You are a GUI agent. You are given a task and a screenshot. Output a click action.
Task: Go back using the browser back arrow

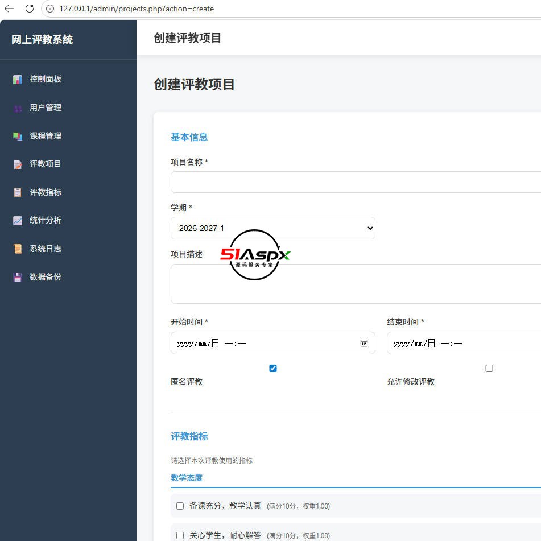(9, 9)
